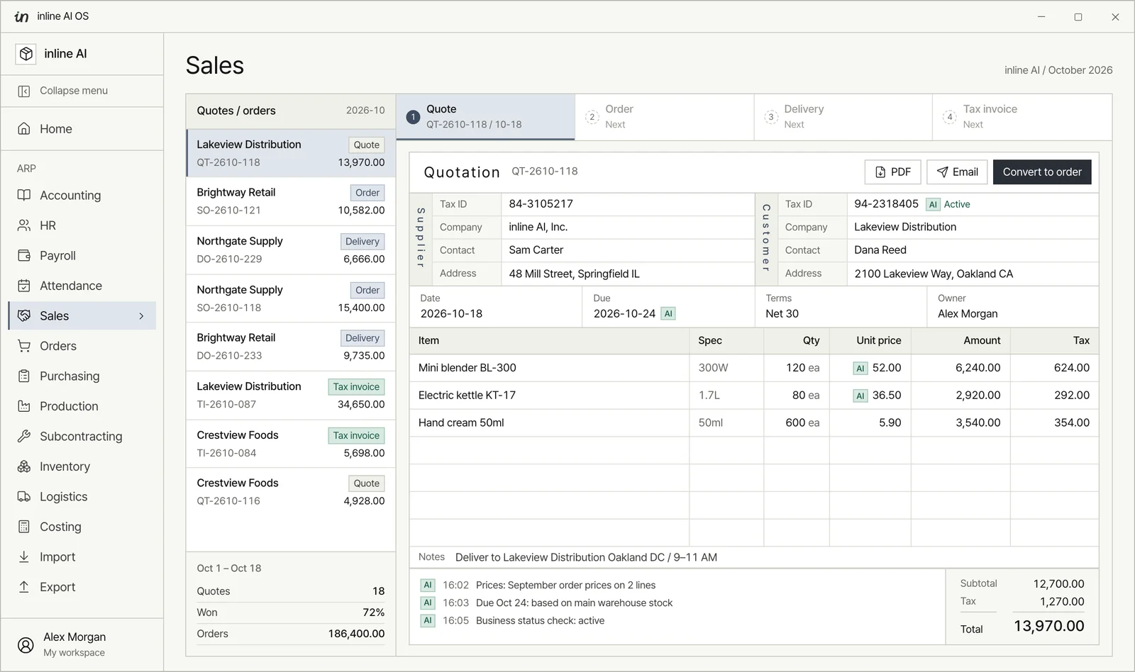This screenshot has width=1135, height=672.
Task: Click the inline AI cube logo icon
Action: [x=26, y=54]
